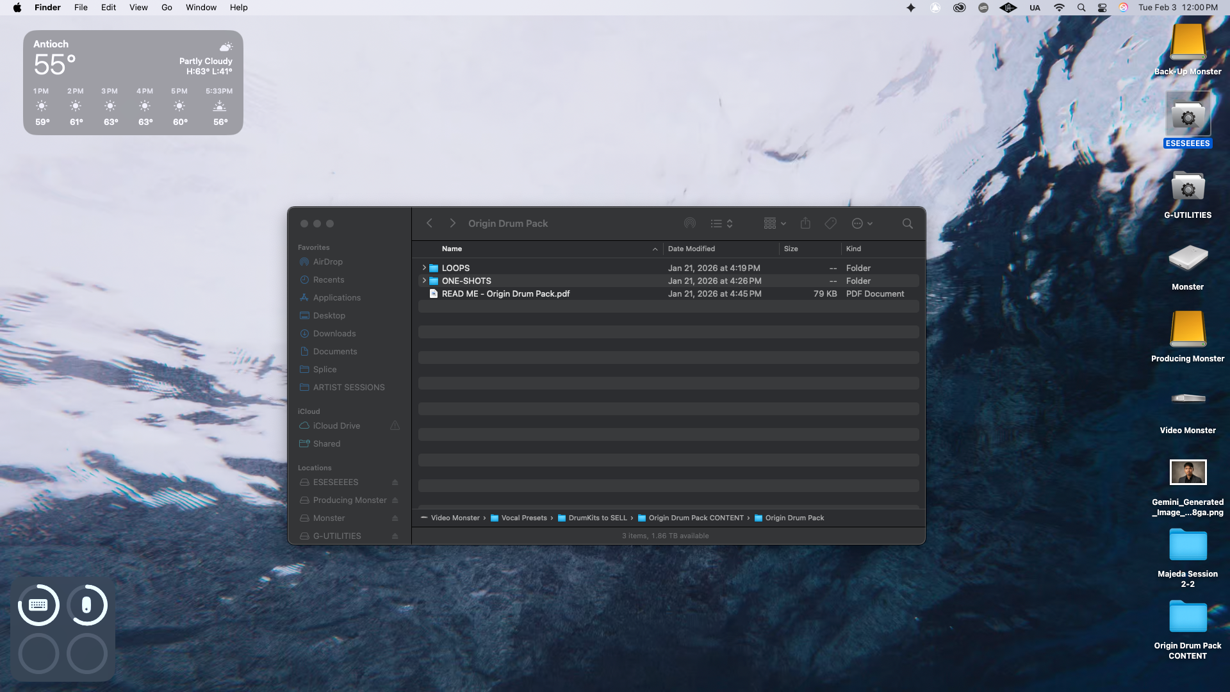This screenshot has height=692, width=1230.
Task: Open the Go menu in the menu bar
Action: click(x=167, y=8)
